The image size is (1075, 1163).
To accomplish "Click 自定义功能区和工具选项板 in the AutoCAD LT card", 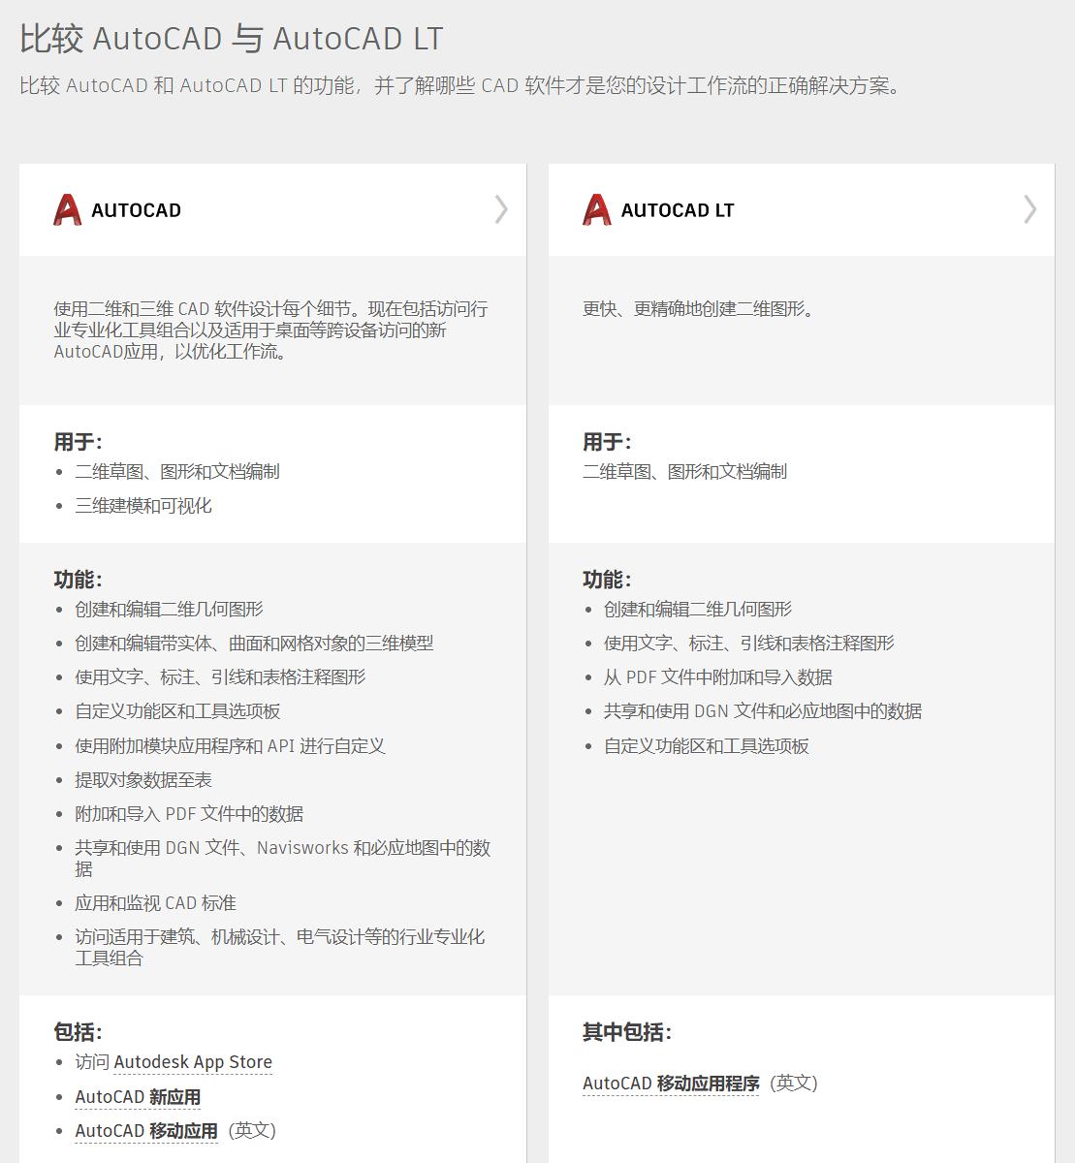I will point(707,746).
